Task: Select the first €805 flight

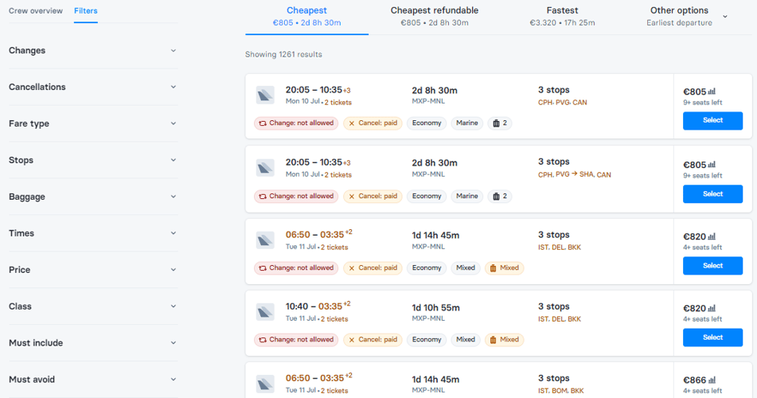Action: coord(712,121)
